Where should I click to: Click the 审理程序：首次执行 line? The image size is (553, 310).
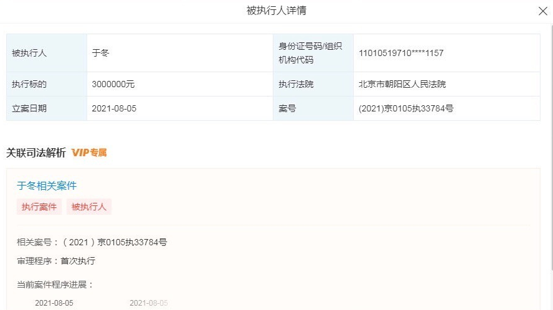coord(56,261)
